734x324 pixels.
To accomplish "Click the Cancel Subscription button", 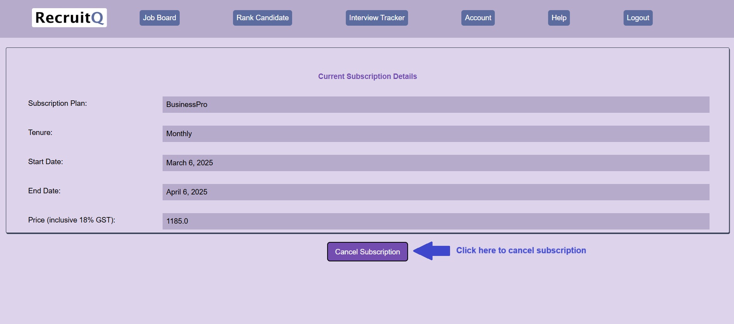I will [x=367, y=252].
